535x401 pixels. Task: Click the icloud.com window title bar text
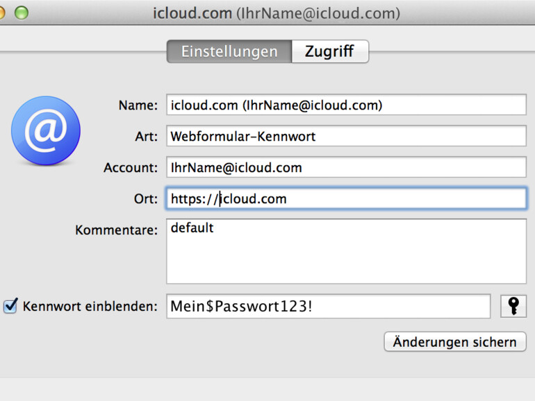pos(277,13)
